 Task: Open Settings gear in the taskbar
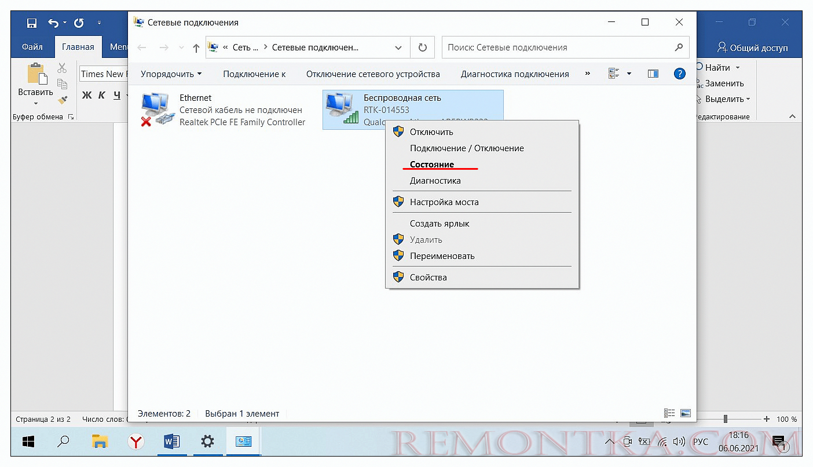tap(207, 442)
